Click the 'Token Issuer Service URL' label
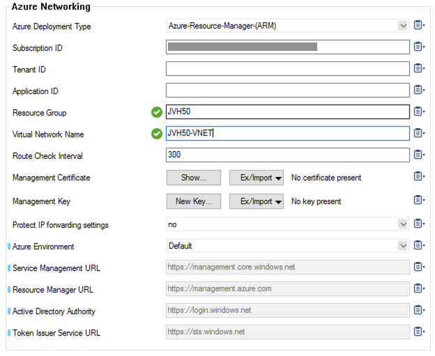This screenshot has height=356, width=435. click(x=56, y=333)
